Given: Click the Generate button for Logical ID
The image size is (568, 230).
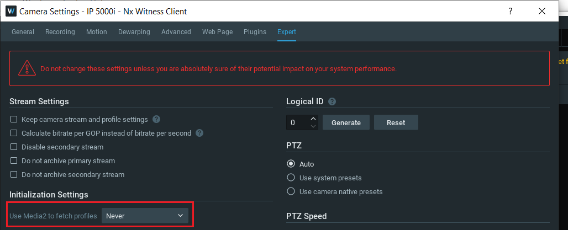Looking at the screenshot, I should point(346,122).
